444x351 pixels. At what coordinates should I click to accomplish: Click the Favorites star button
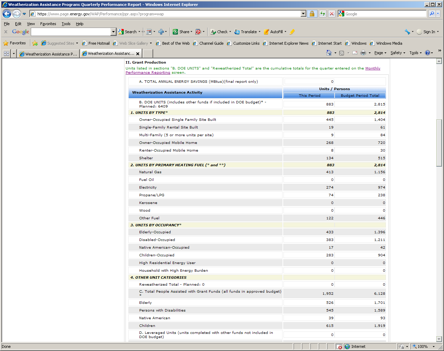tap(15, 43)
